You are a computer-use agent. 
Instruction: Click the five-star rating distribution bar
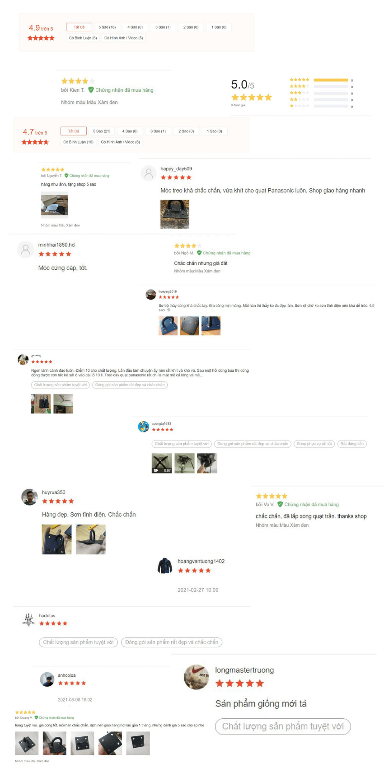pos(331,80)
